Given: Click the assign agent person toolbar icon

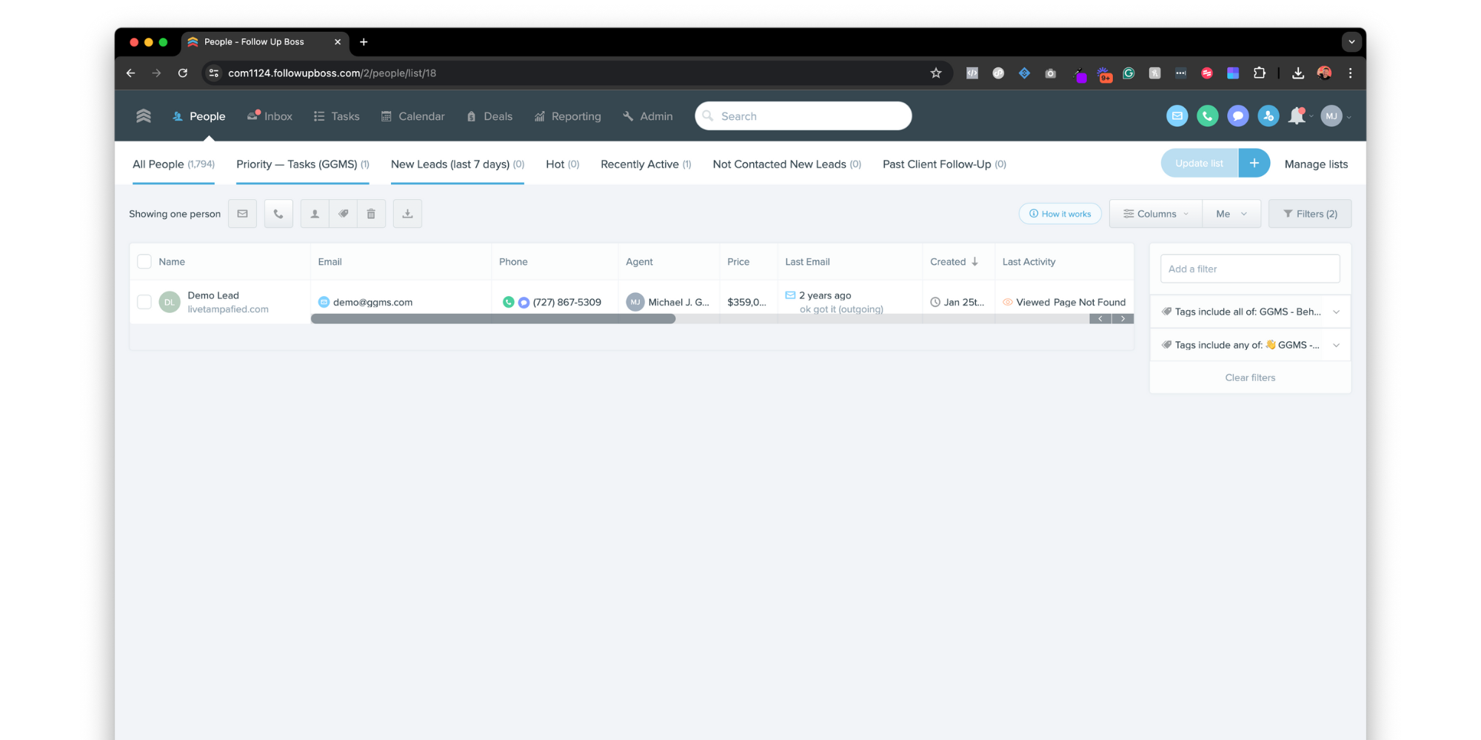Looking at the screenshot, I should pyautogui.click(x=315, y=214).
